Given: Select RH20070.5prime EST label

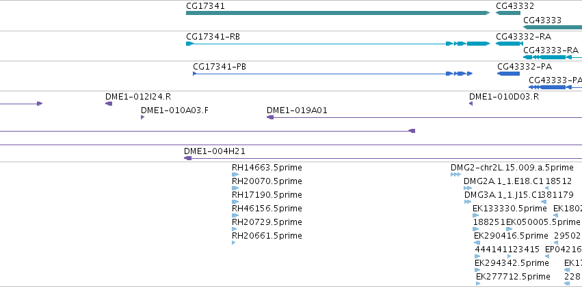Looking at the screenshot, I should [267, 181].
